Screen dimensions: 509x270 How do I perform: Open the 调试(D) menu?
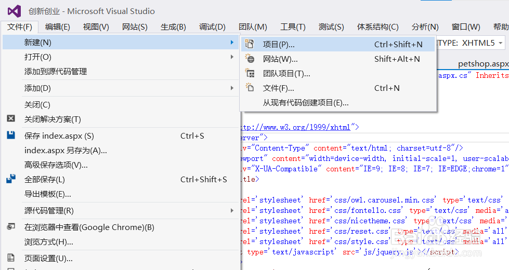tap(212, 27)
